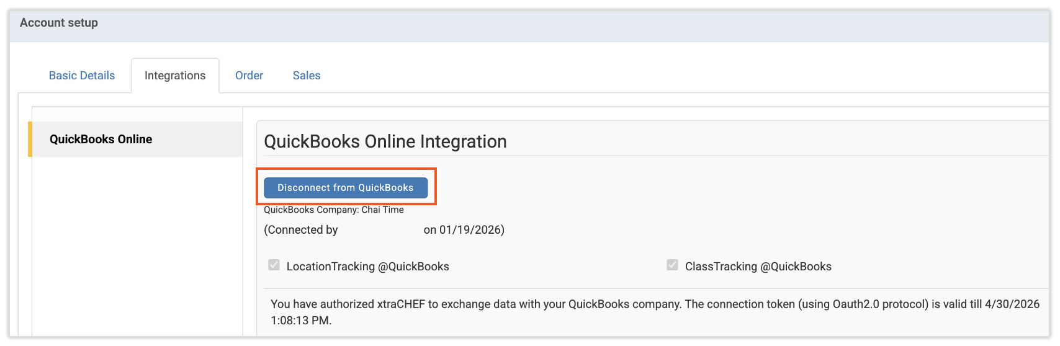Click the LocationTracking @QuickBooks label
This screenshot has height=346, width=1060.
pyautogui.click(x=367, y=267)
